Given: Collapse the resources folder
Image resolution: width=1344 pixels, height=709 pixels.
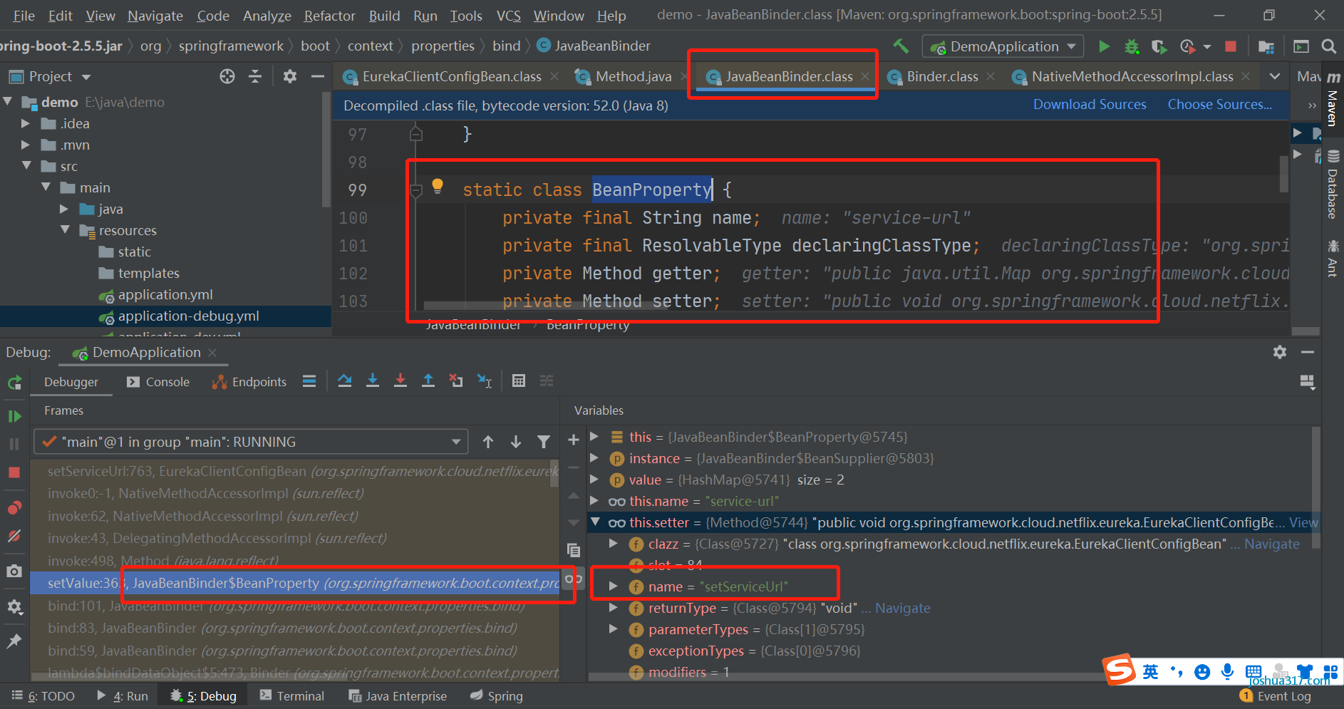Looking at the screenshot, I should 65,230.
